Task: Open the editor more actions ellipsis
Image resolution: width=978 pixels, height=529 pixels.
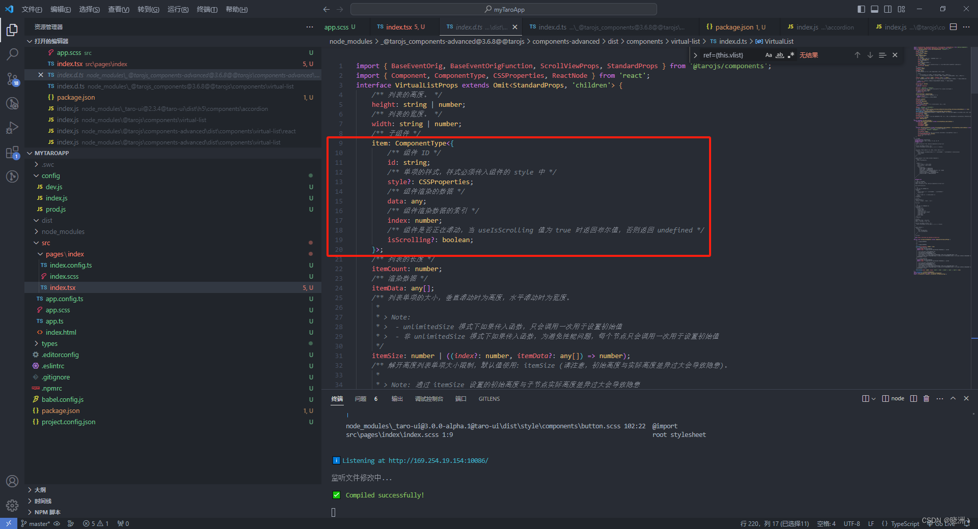Action: pos(966,27)
